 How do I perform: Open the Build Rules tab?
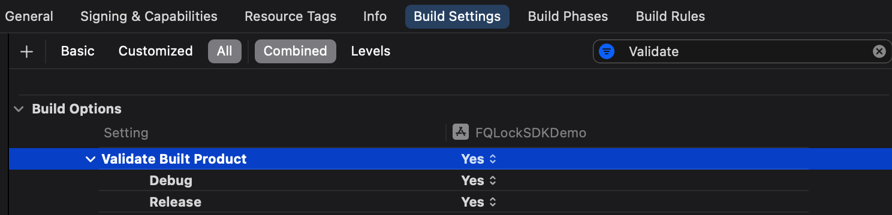click(x=670, y=17)
